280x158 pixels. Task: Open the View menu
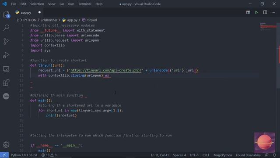(52, 4)
